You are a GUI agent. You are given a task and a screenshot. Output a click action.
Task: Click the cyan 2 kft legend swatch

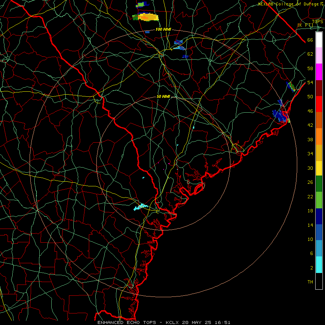click(319, 265)
